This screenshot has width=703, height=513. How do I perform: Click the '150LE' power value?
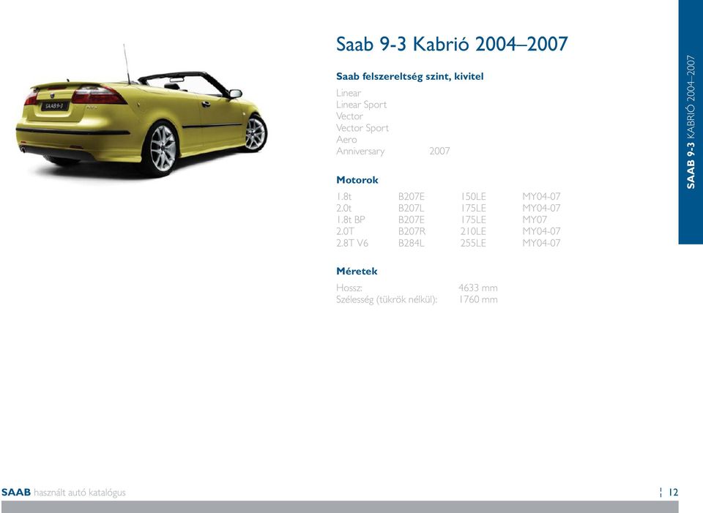pos(473,196)
